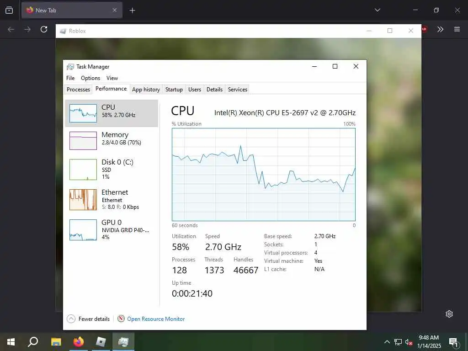Switch to the Processes tab
Viewport: 468px width, 351px height.
[x=78, y=89]
